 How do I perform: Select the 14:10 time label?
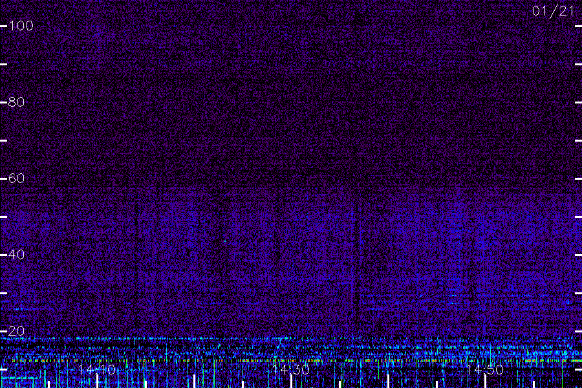(x=97, y=369)
